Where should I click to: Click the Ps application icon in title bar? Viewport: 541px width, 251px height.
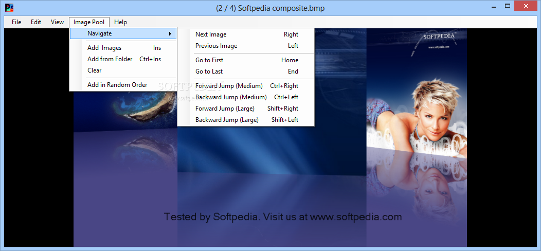tap(9, 7)
